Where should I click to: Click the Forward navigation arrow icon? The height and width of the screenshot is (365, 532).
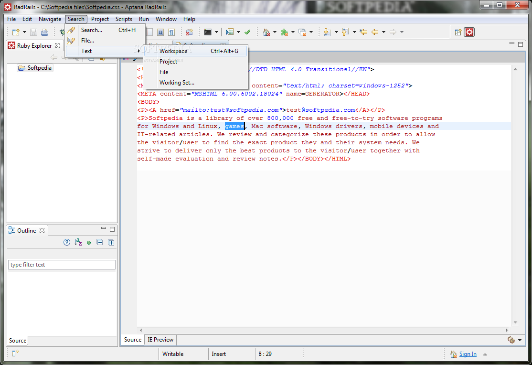pos(393,32)
